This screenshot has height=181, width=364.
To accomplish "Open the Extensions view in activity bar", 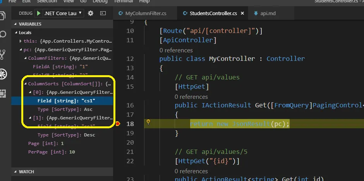I will (x=3, y=93).
